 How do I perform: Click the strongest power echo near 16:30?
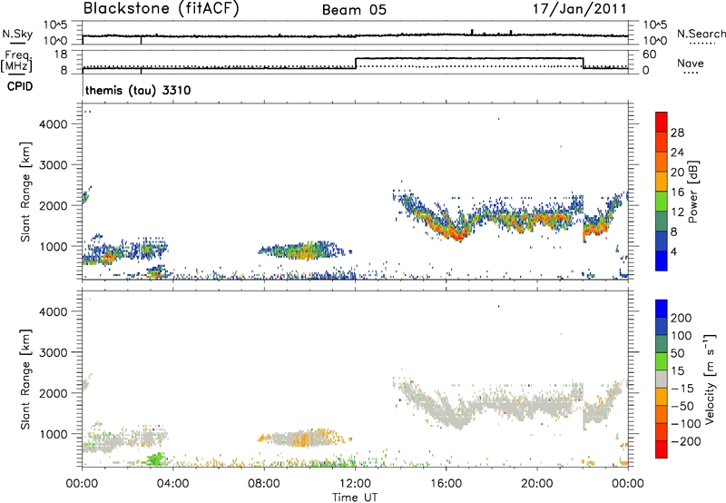[458, 236]
